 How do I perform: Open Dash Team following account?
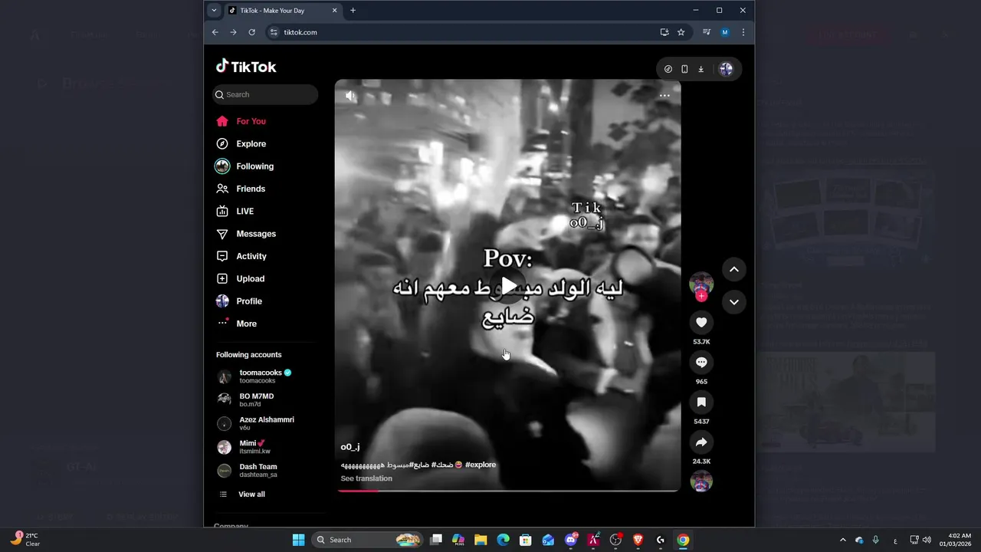pyautogui.click(x=258, y=470)
